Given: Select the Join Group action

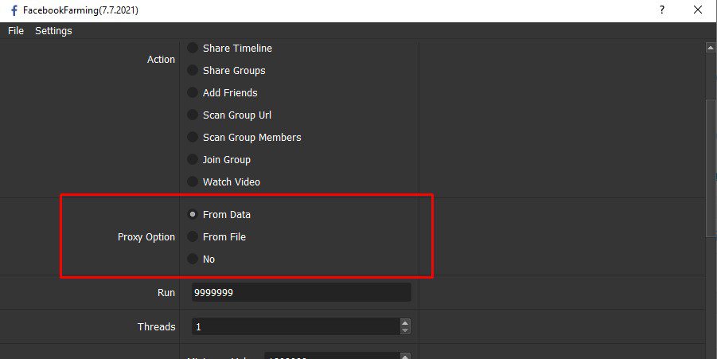Looking at the screenshot, I should tap(219, 160).
